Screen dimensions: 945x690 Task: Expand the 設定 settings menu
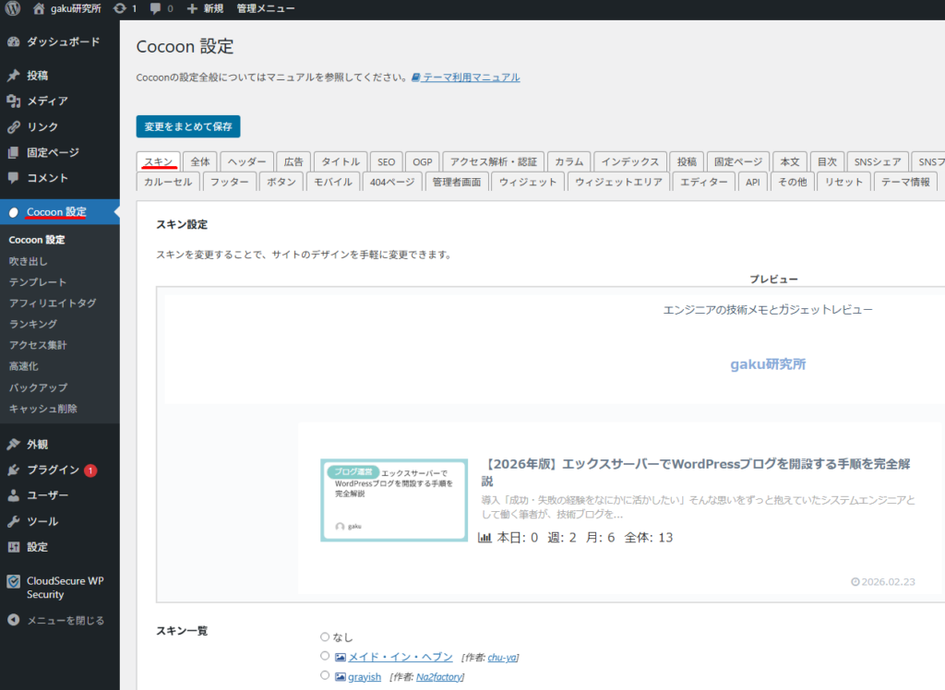tap(37, 547)
